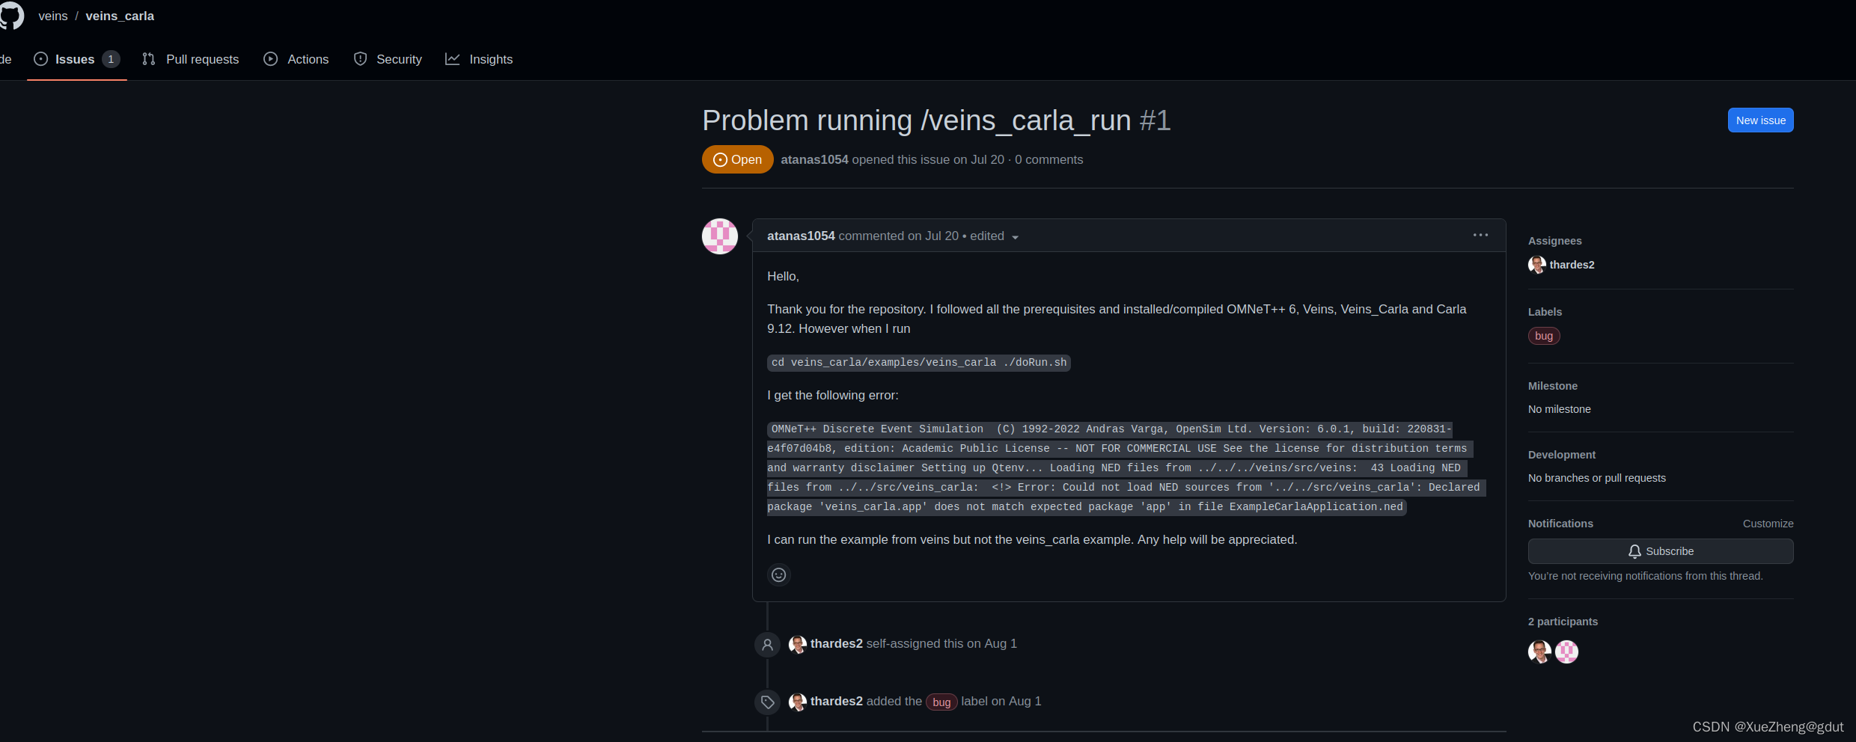Screen dimensions: 1856x742
Task: Subscribe to notifications for this issue
Action: (x=1661, y=551)
